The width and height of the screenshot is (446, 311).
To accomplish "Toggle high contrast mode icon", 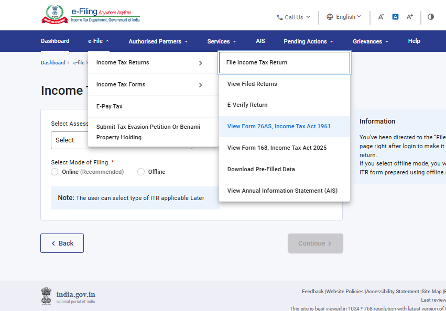I will tap(431, 17).
